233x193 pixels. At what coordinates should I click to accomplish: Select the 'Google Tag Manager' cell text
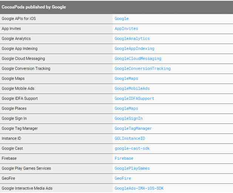click(20, 128)
